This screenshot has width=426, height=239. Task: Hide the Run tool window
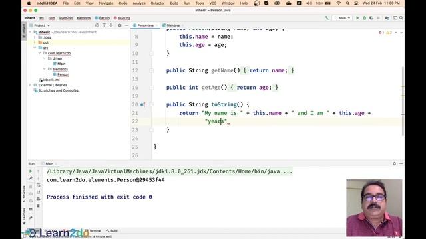401,164
